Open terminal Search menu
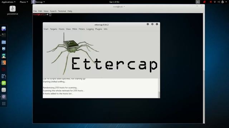The image size is (229, 128). (53, 11)
